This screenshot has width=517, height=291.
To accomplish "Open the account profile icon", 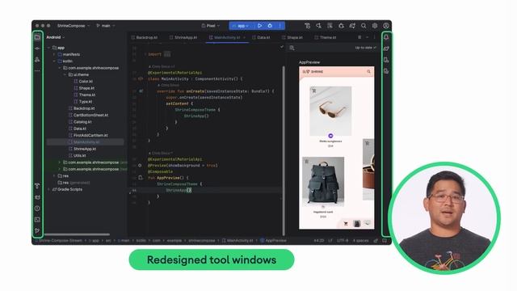I will coord(386,25).
